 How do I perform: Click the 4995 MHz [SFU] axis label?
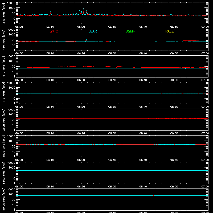pos(3,146)
